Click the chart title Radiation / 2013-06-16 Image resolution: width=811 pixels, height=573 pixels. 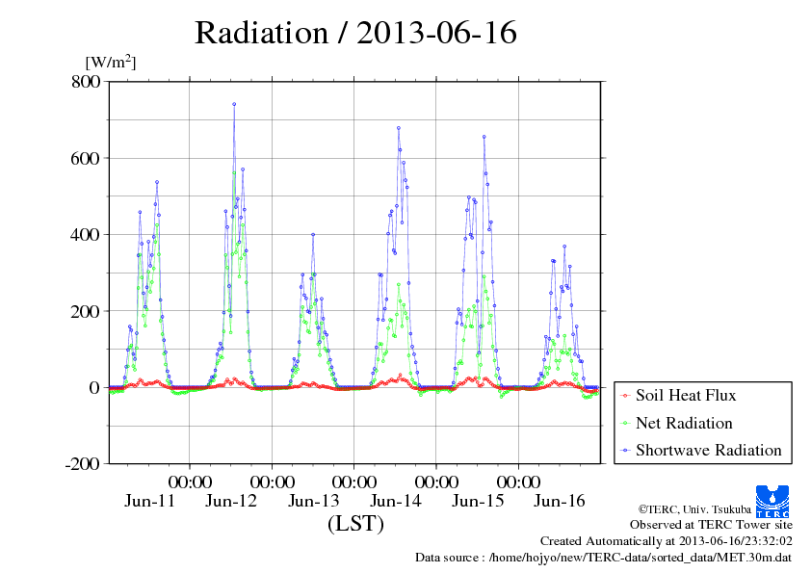pyautogui.click(x=355, y=33)
